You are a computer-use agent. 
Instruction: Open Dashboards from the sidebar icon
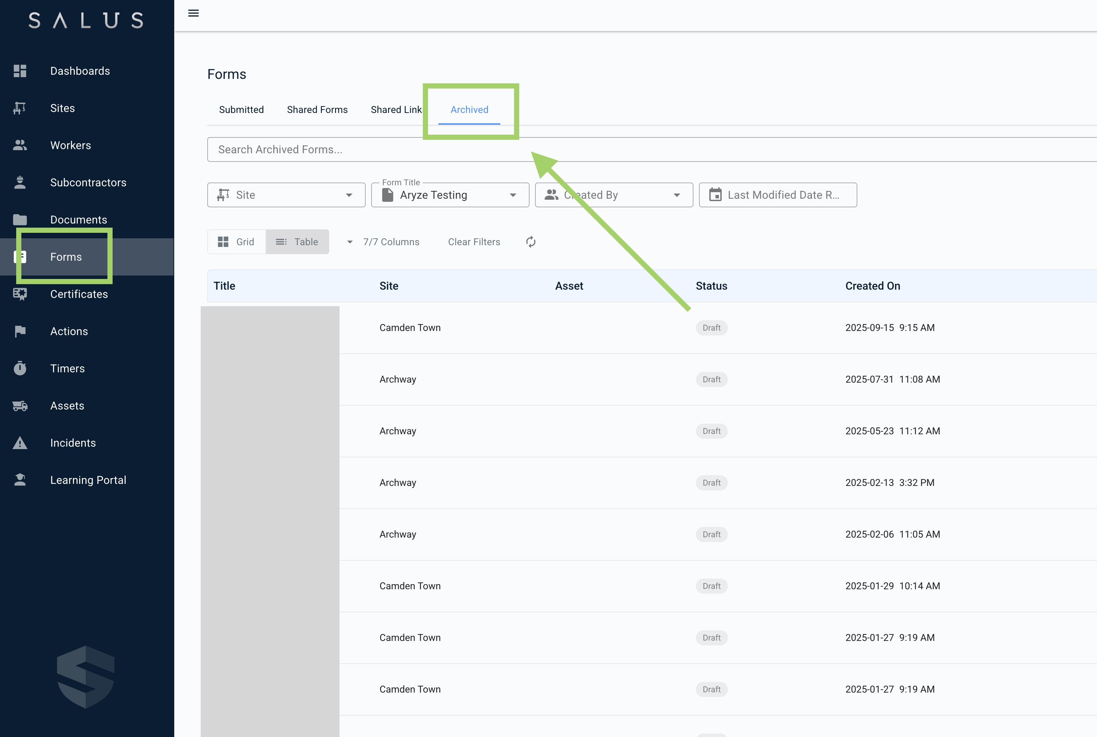point(20,71)
